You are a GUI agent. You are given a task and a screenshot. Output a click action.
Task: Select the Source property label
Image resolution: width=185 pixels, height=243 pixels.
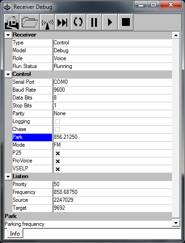click(20, 200)
